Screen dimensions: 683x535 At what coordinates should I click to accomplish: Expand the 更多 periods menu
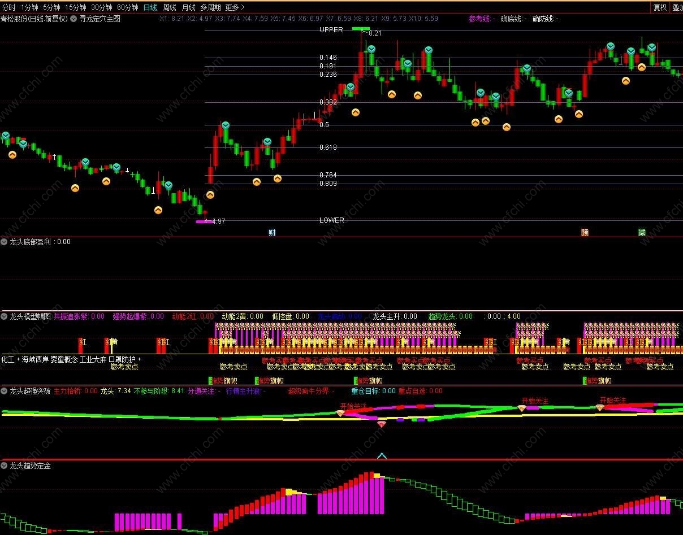pyautogui.click(x=235, y=7)
